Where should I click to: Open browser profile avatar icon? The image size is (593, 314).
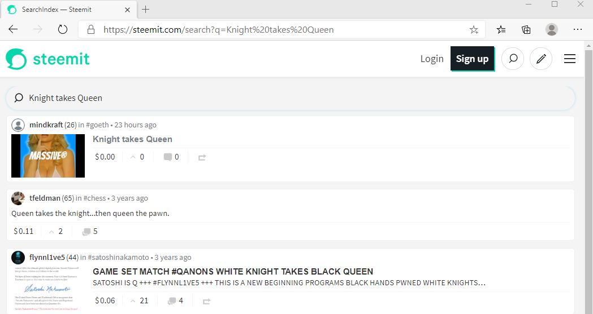[551, 29]
